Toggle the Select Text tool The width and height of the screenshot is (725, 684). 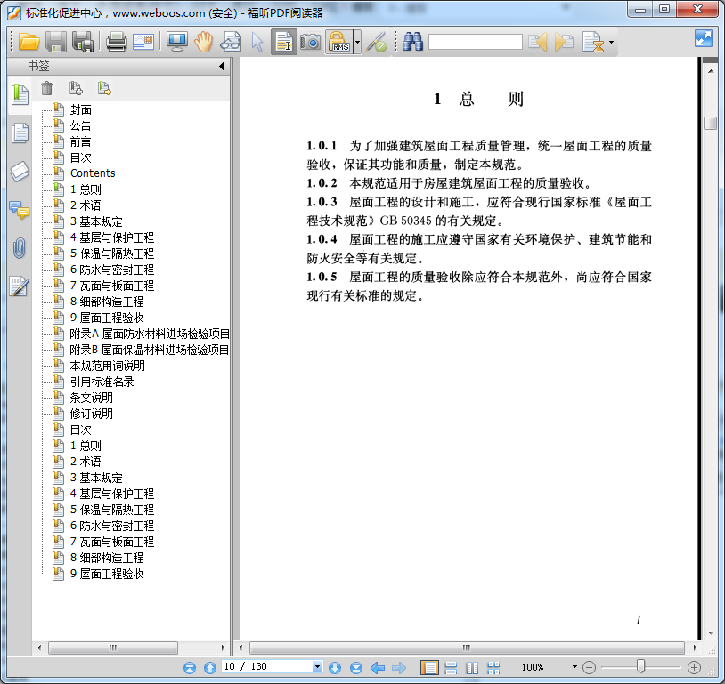coord(284,42)
